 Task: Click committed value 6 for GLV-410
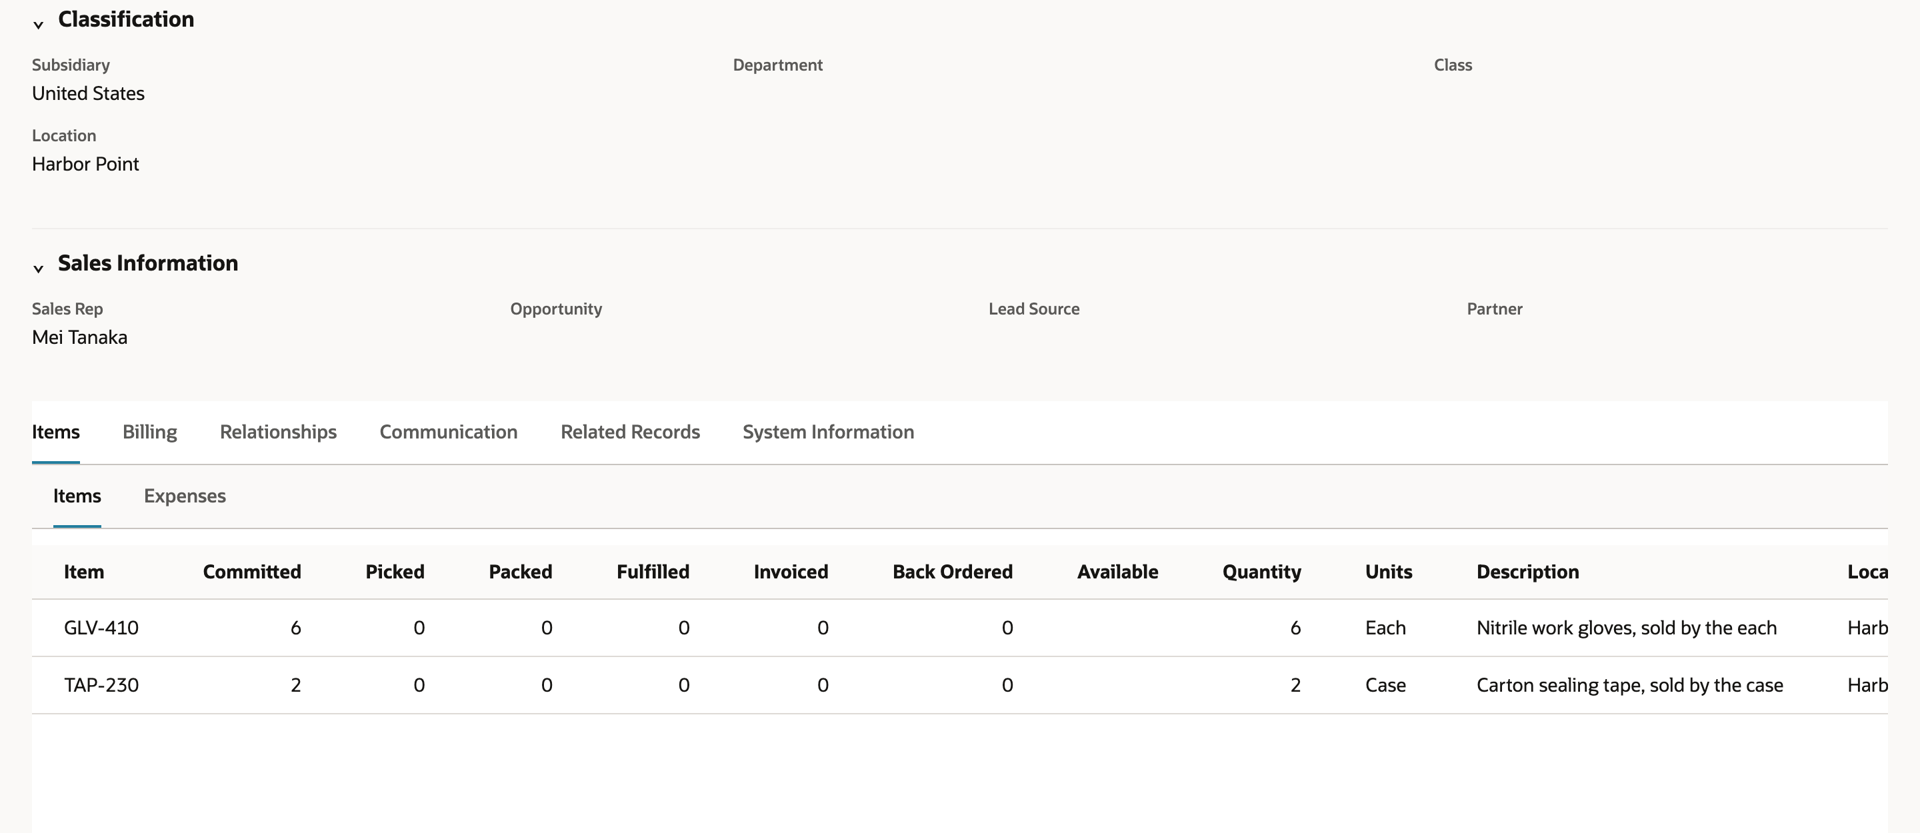coord(295,627)
